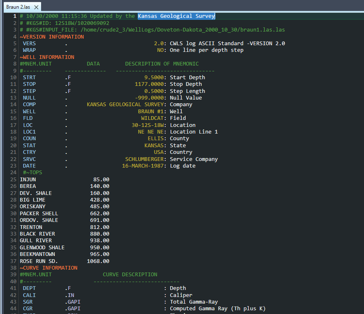Click the Computed Gamma Ray description text
The width and height of the screenshot is (364, 314).
217,309
